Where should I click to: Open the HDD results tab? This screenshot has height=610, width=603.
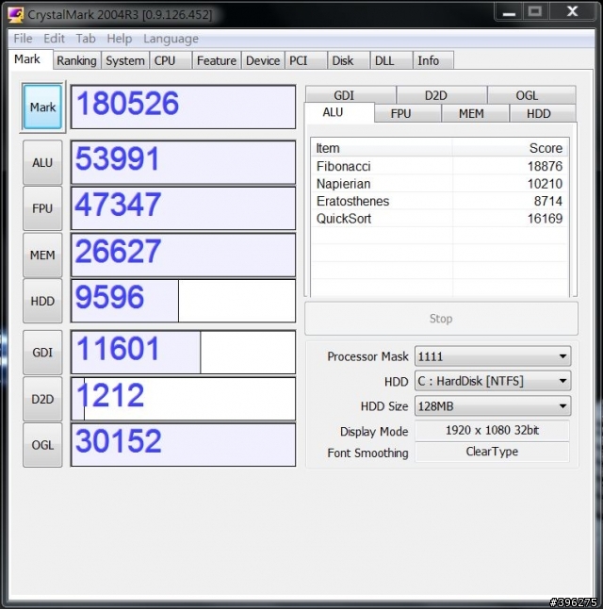[543, 113]
